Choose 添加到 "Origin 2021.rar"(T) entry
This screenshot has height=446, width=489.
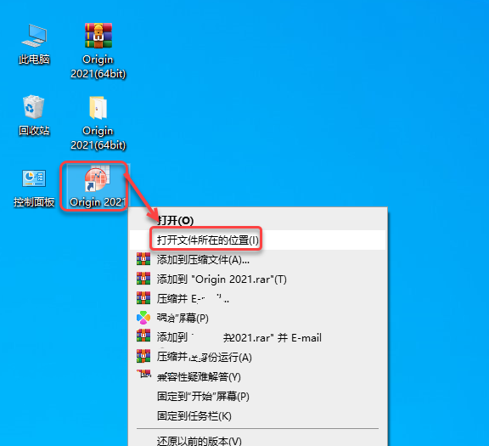(x=258, y=279)
